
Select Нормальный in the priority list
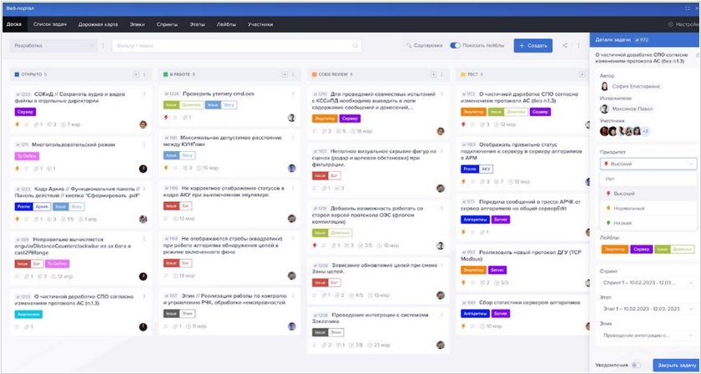pyautogui.click(x=629, y=207)
